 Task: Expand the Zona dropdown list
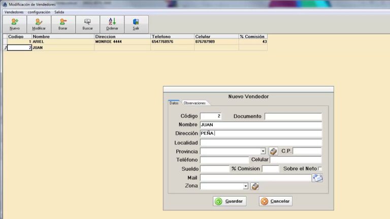tap(245, 186)
